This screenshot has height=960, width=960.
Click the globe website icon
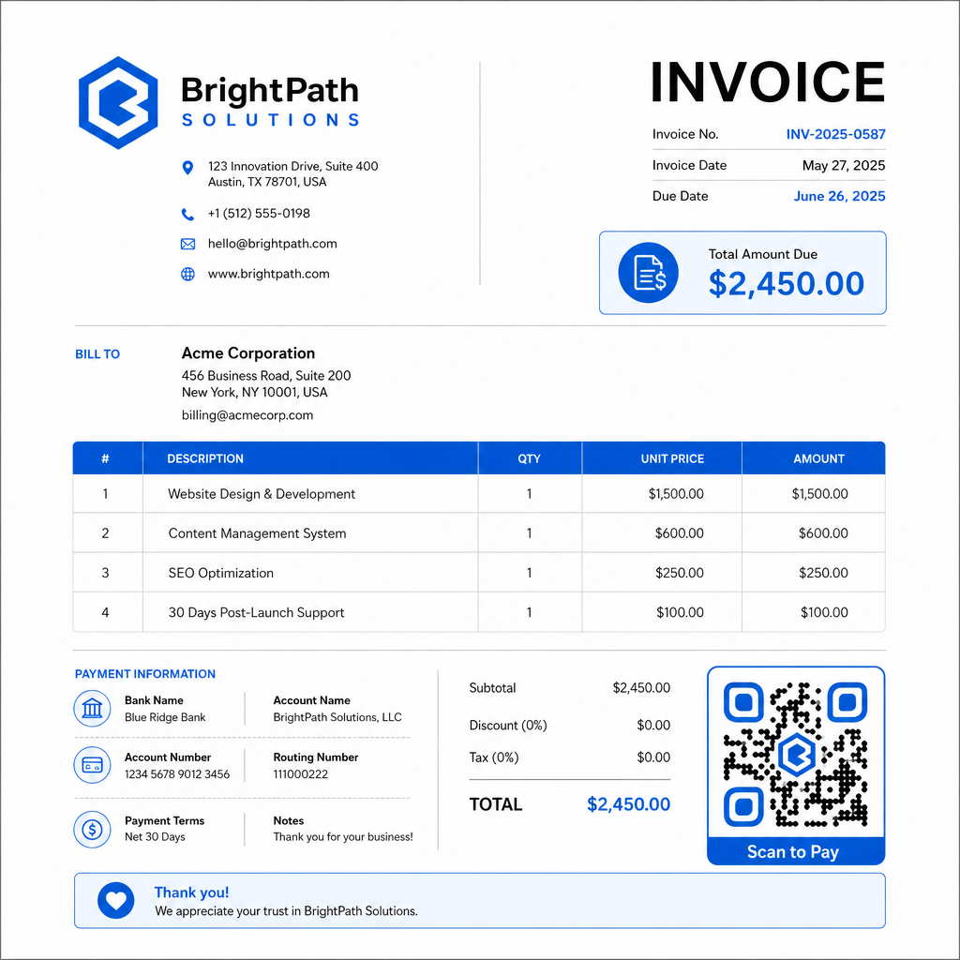point(187,275)
